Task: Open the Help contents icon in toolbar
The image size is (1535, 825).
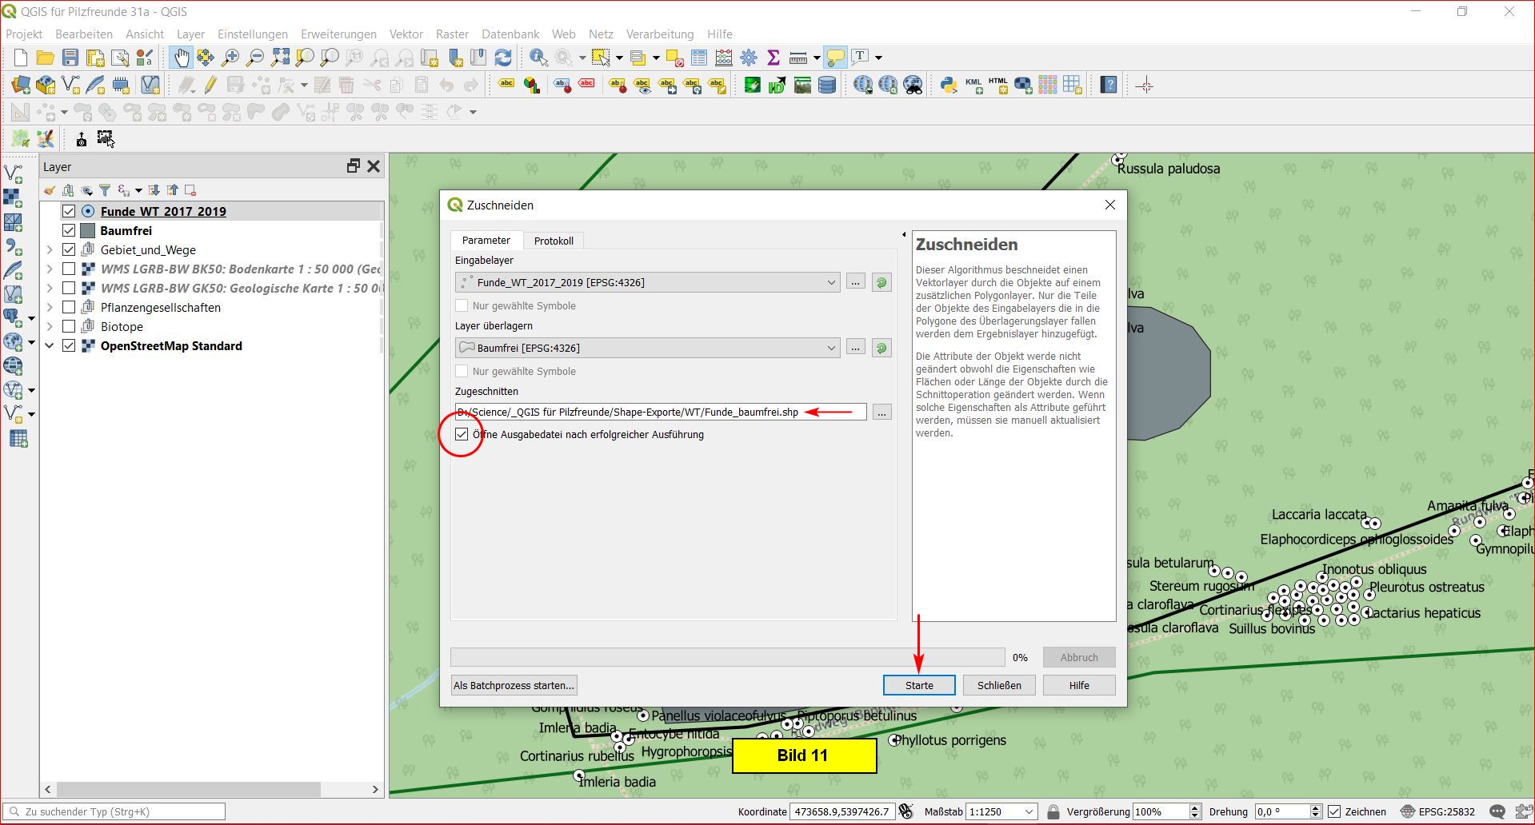Action: (1109, 86)
